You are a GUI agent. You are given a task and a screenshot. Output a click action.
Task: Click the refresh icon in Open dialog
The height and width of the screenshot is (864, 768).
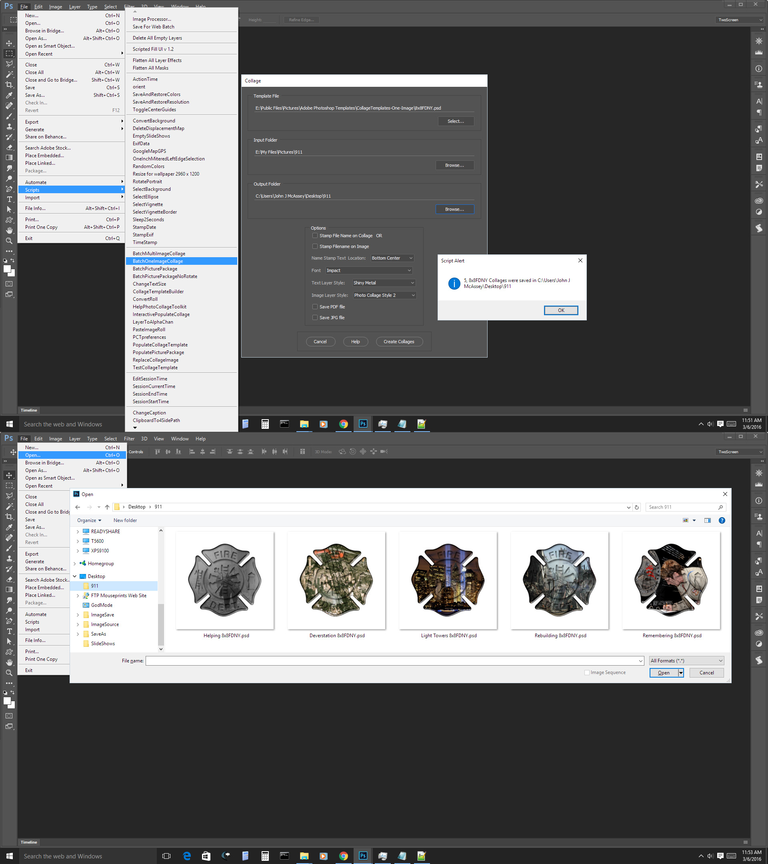tap(636, 507)
